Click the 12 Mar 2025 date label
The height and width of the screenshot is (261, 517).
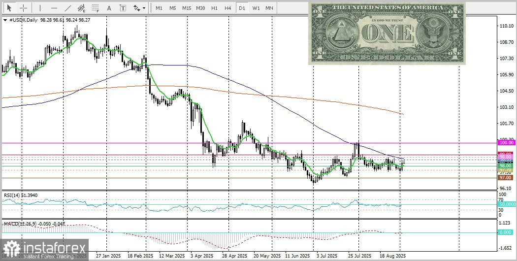click(x=171, y=256)
